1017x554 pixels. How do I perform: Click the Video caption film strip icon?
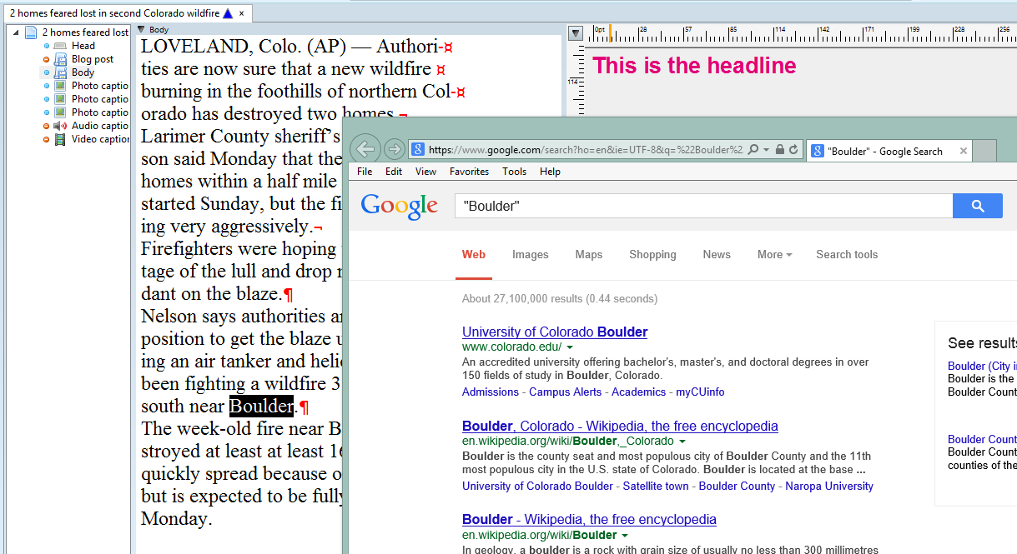coord(60,139)
